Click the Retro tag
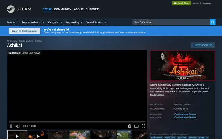 tap(201, 138)
